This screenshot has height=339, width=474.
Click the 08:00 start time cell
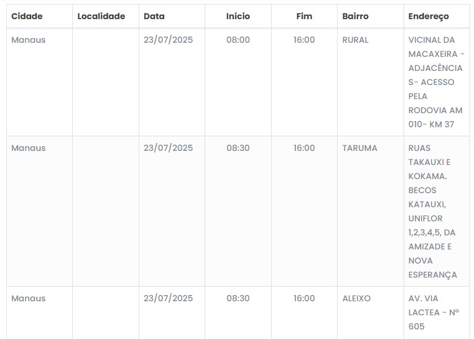point(238,40)
